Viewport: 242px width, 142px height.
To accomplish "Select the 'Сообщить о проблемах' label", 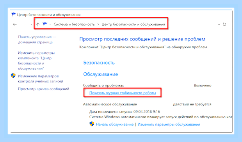I will pos(103,85).
